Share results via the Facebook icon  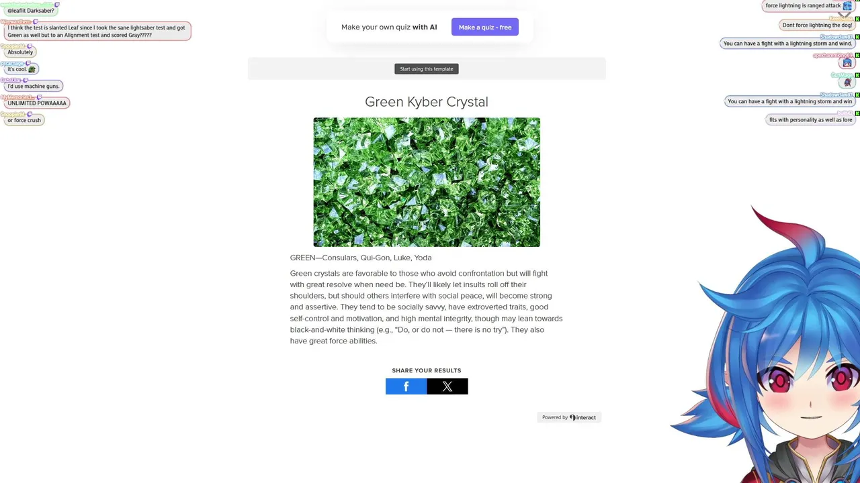(x=406, y=386)
